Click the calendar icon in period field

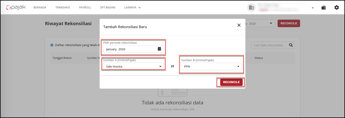[159, 49]
